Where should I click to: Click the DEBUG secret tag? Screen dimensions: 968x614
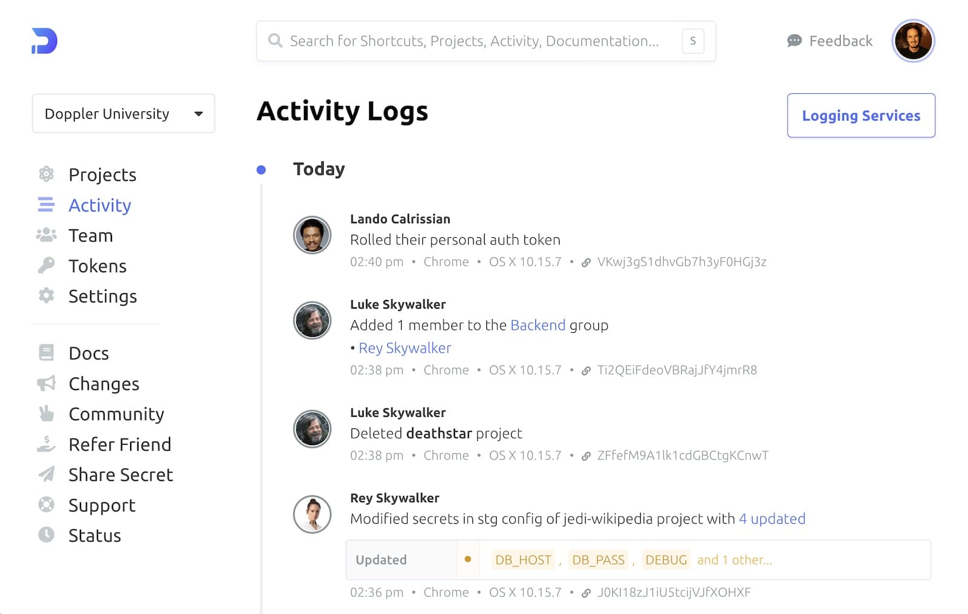click(666, 560)
